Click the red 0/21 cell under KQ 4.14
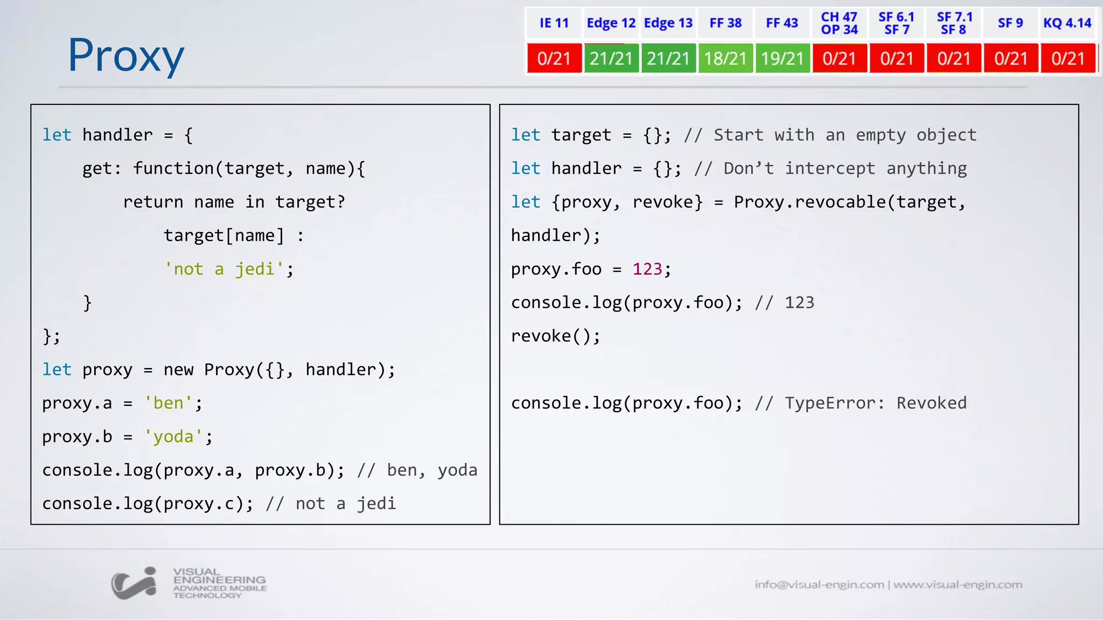The image size is (1103, 620). pyautogui.click(x=1067, y=58)
